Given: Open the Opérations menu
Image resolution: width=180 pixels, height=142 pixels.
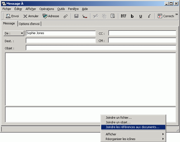Looking at the screenshot, I should pos(47,9).
